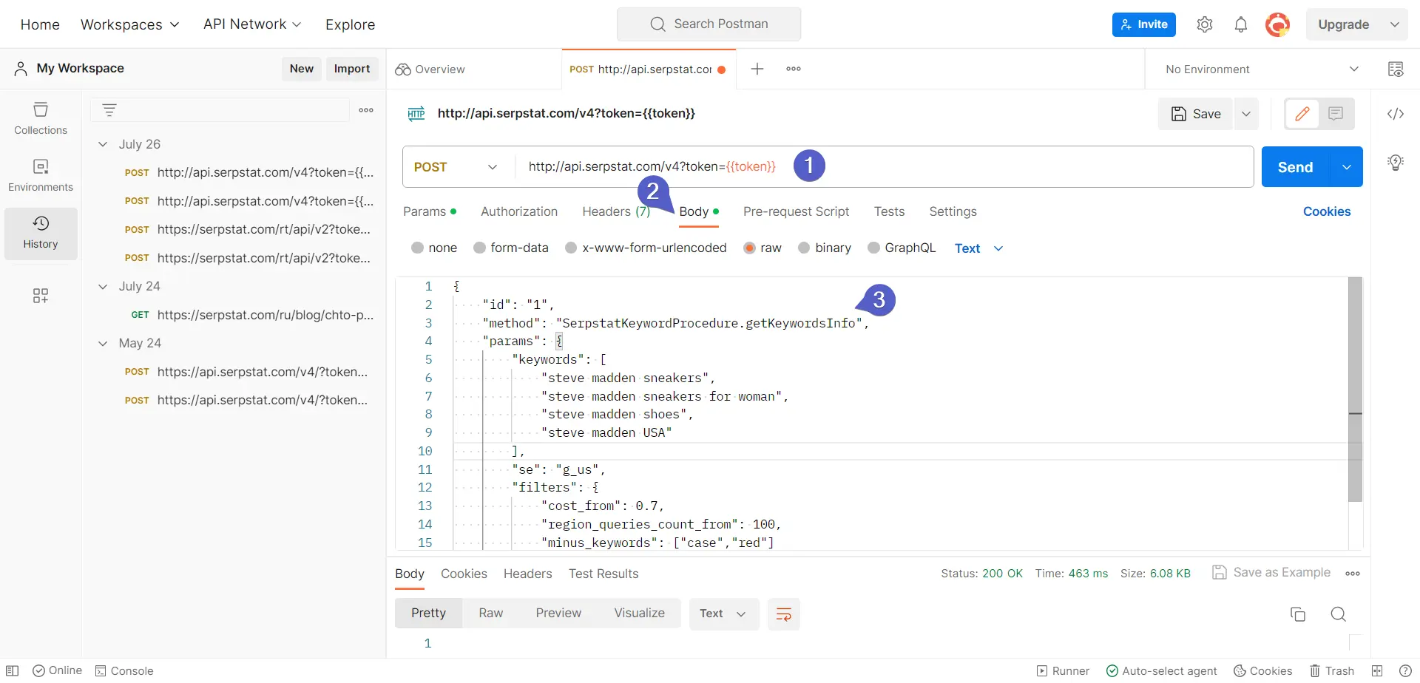Switch to the Headers (7) tab

616,211
